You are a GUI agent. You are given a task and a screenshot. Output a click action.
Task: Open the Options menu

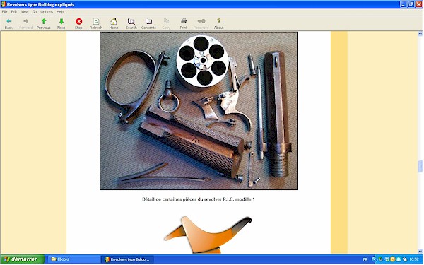point(47,12)
